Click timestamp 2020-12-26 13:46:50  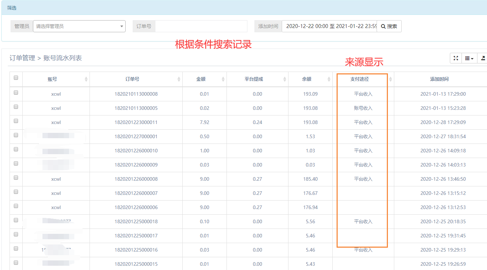pyautogui.click(x=443, y=179)
